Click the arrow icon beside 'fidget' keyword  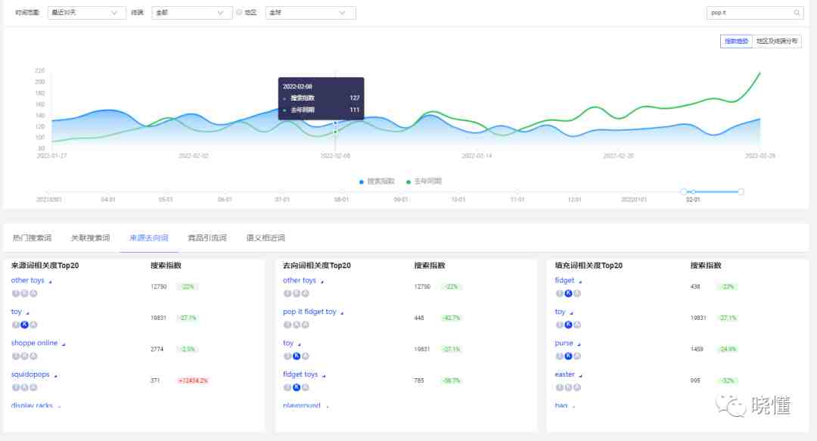(x=580, y=281)
